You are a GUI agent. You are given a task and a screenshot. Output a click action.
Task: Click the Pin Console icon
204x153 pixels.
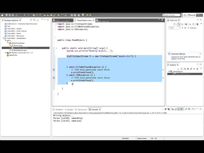pos(186,109)
